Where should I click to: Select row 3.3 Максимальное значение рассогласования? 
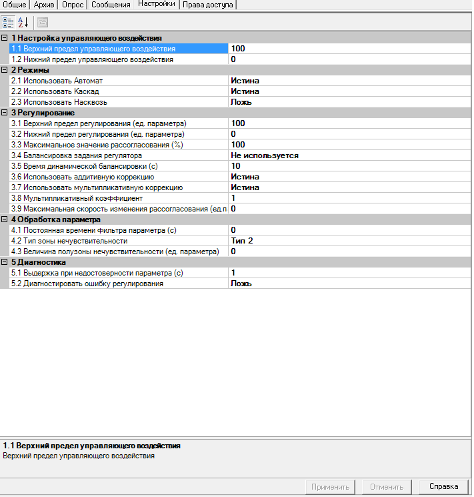click(119, 145)
